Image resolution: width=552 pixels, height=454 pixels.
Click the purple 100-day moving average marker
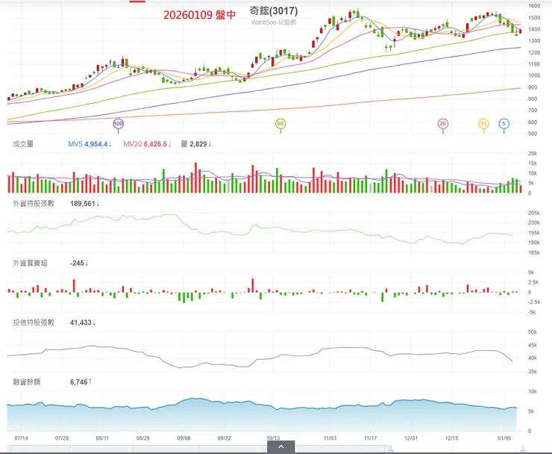pos(118,122)
